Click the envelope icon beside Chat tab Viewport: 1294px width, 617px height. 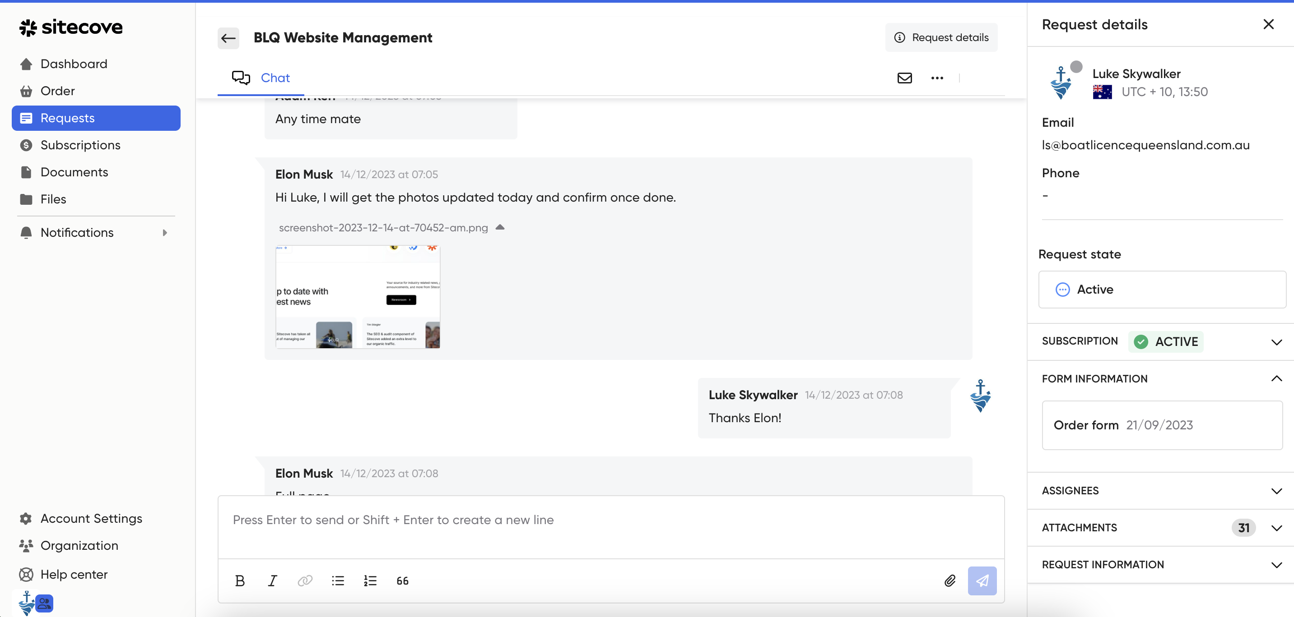(x=904, y=78)
